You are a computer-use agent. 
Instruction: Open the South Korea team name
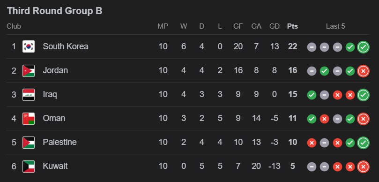[x=66, y=46]
